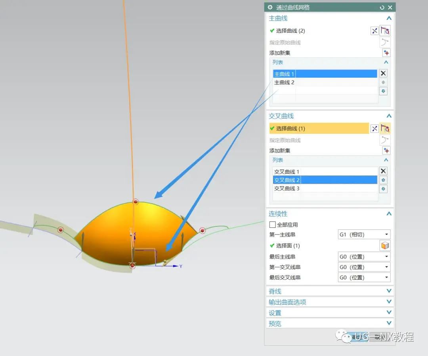428x356 pixels.
Task: Click the bottom red handle at curve base
Action: (x=132, y=266)
